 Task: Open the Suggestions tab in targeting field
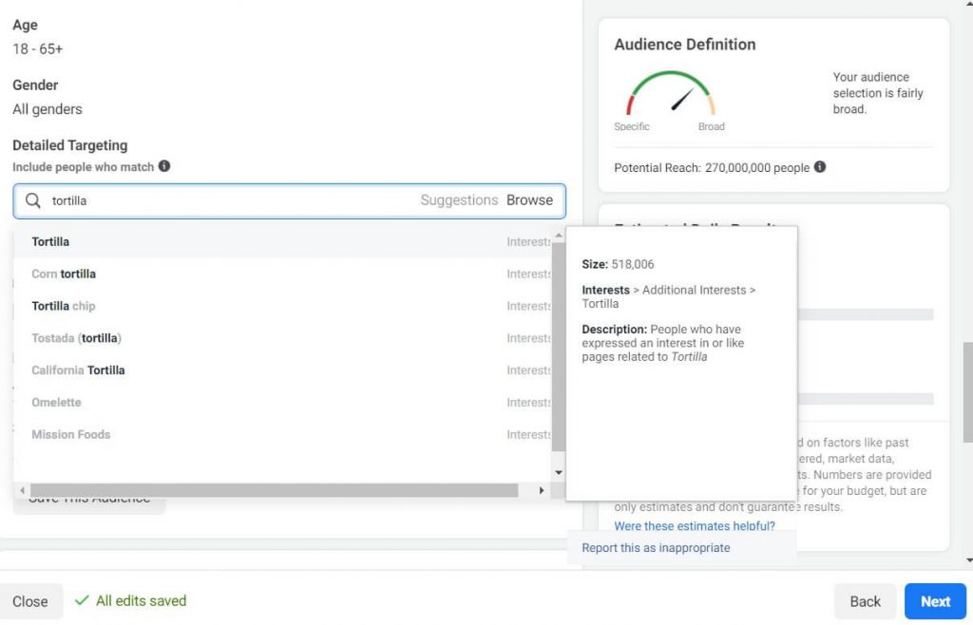click(459, 200)
